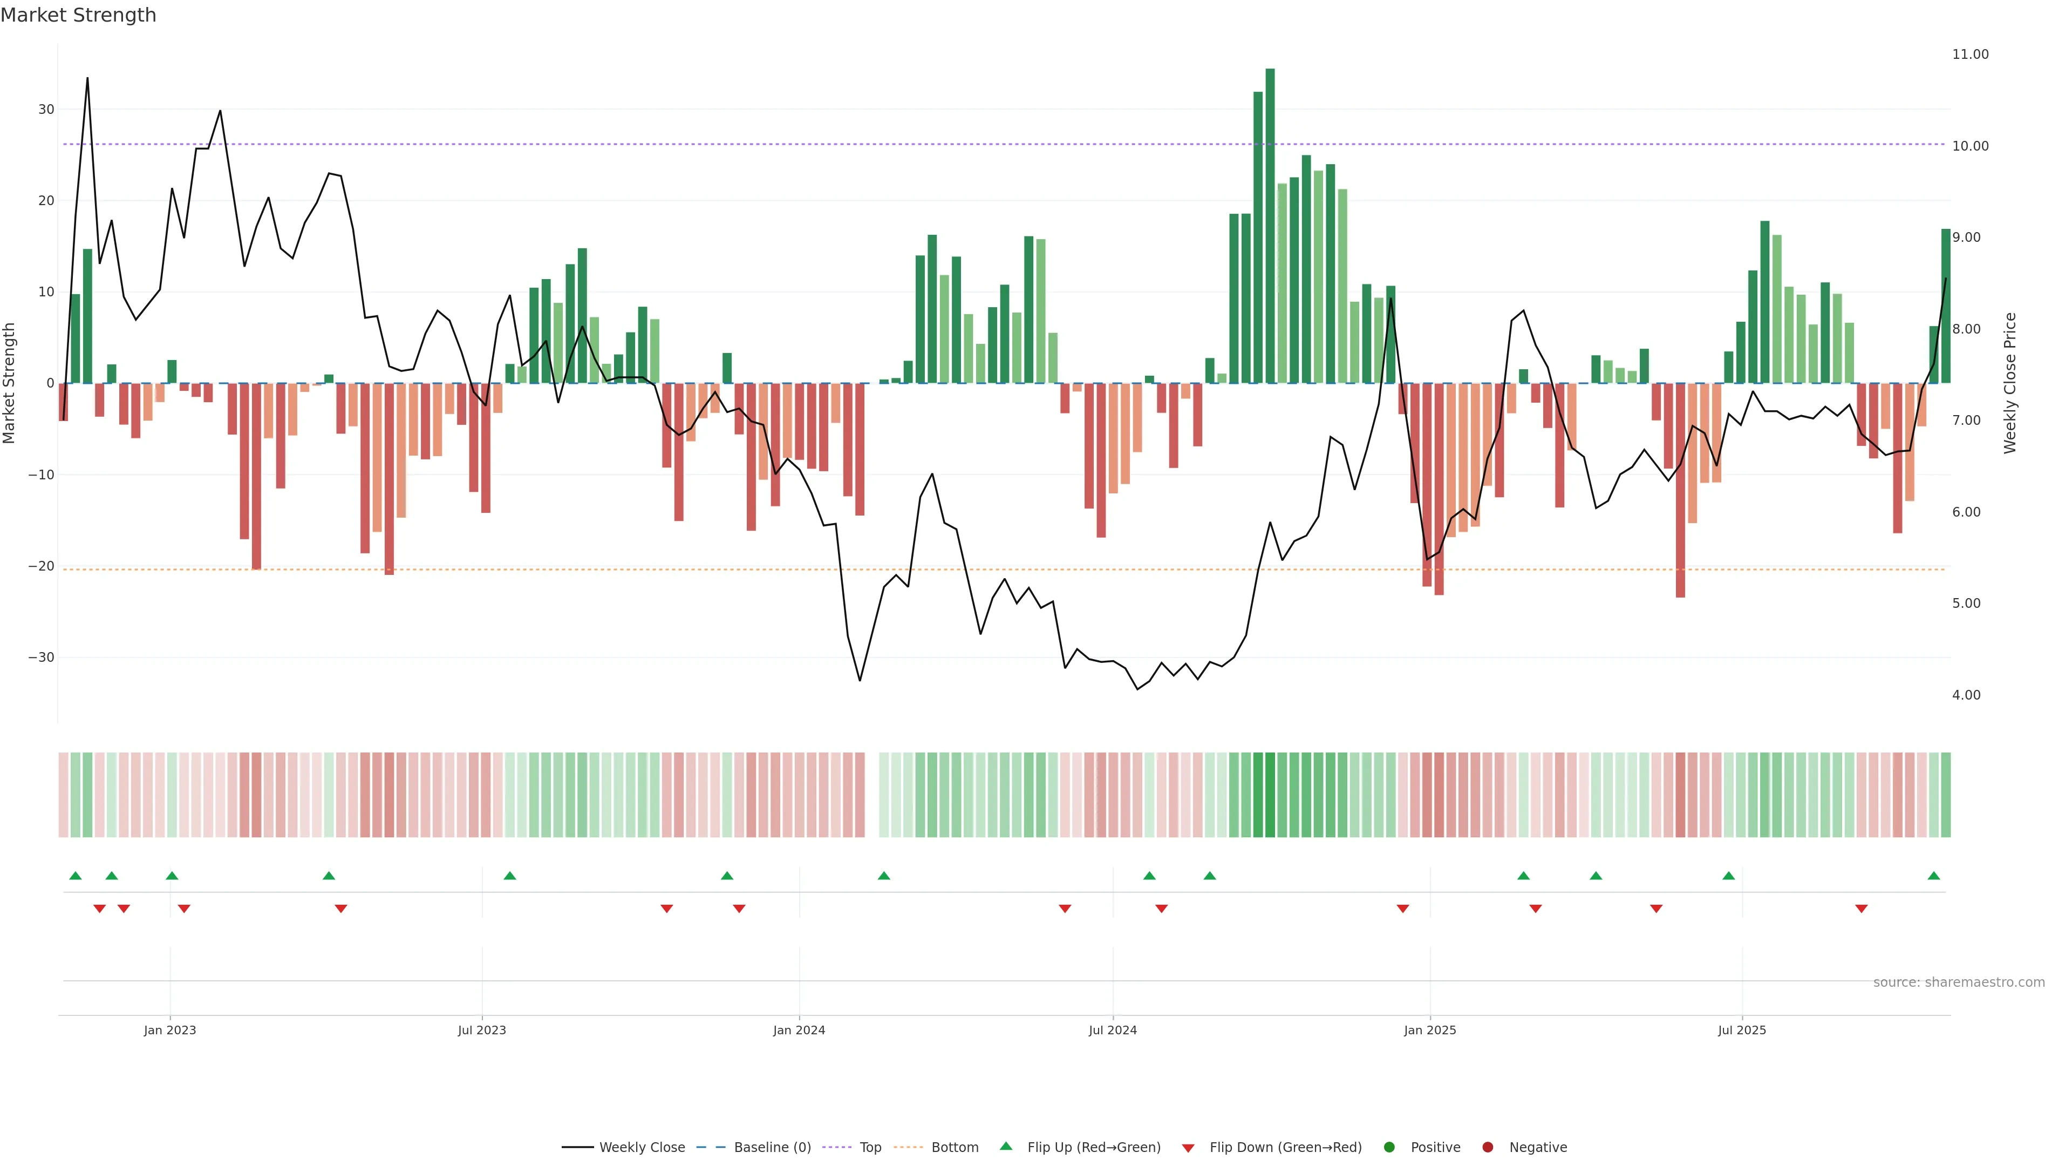Viewport: 2072px width, 1166px height.
Task: Click the Weekly Close Price axis title
Action: 2010,383
